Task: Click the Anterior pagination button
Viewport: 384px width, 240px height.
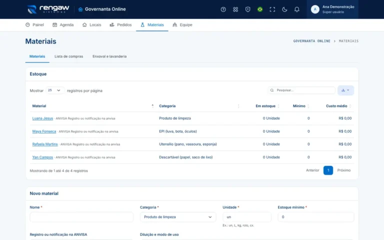Action: click(x=312, y=170)
